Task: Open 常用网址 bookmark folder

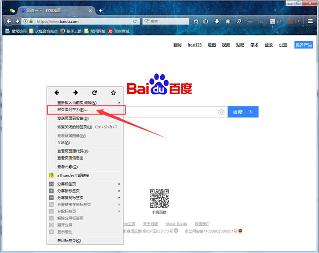Action: point(95,31)
